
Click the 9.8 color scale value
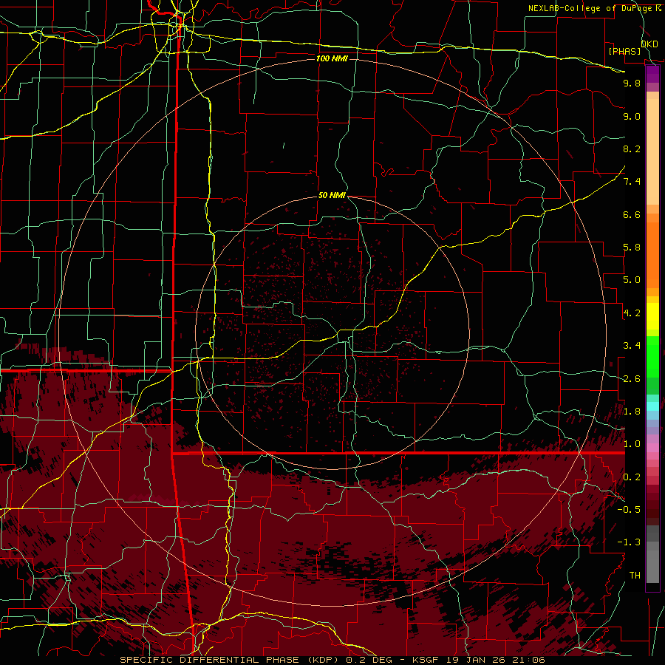click(x=632, y=83)
